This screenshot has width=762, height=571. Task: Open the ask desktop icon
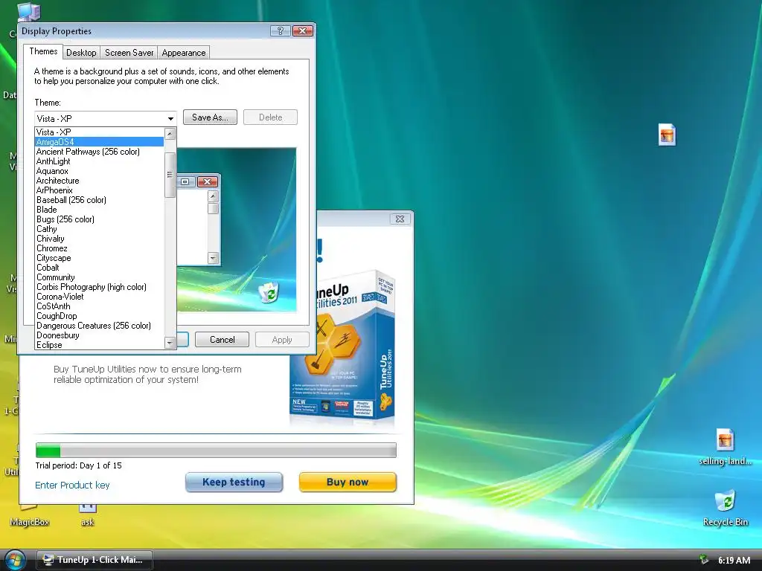(x=88, y=516)
